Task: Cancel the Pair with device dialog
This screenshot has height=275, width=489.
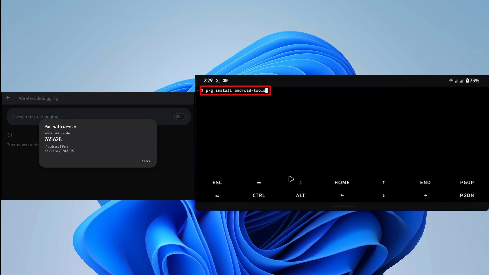Action: 146,161
